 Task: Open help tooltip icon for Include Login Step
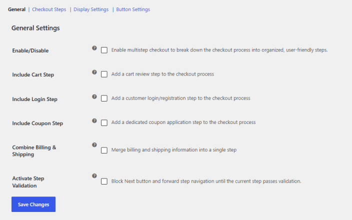pos(94,96)
